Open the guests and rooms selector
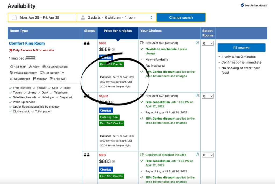Image resolution: width=275 pixels, height=184 pixels. [117, 17]
